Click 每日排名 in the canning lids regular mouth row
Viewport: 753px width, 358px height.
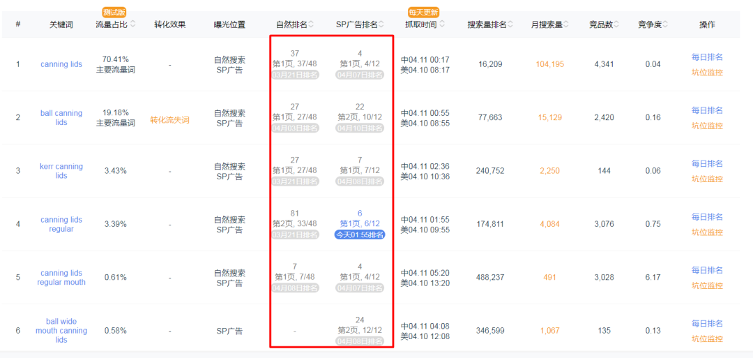pyautogui.click(x=707, y=270)
